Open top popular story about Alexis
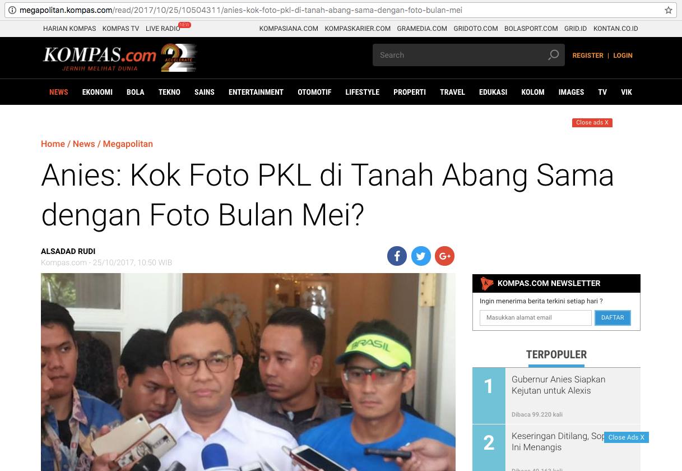The height and width of the screenshot is (471, 682). [x=558, y=385]
